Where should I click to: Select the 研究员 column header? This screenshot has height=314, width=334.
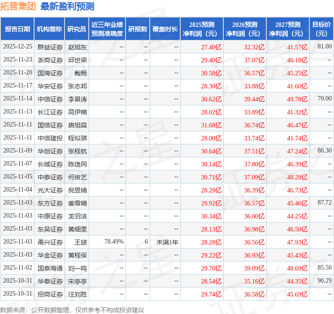77,29
